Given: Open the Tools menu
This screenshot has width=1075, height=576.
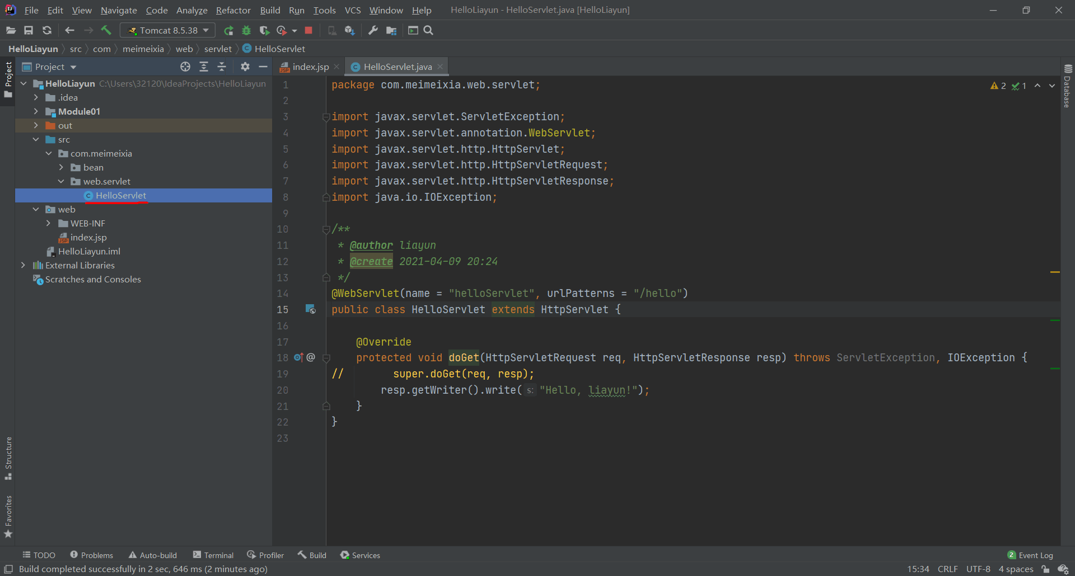Looking at the screenshot, I should 325,10.
